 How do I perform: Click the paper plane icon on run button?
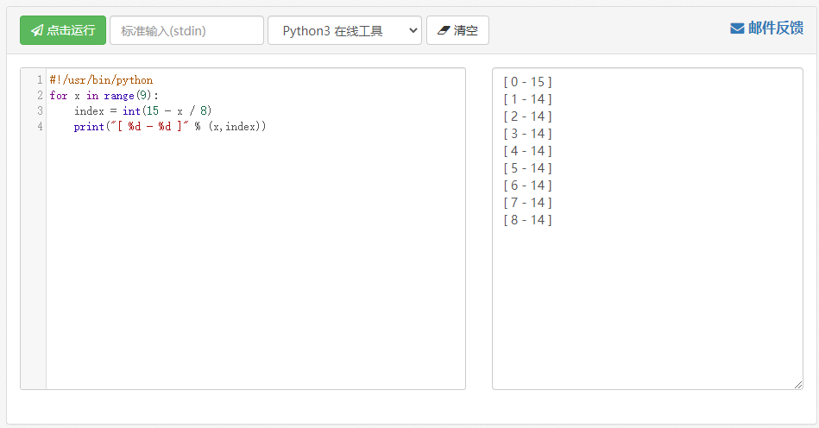(x=37, y=31)
